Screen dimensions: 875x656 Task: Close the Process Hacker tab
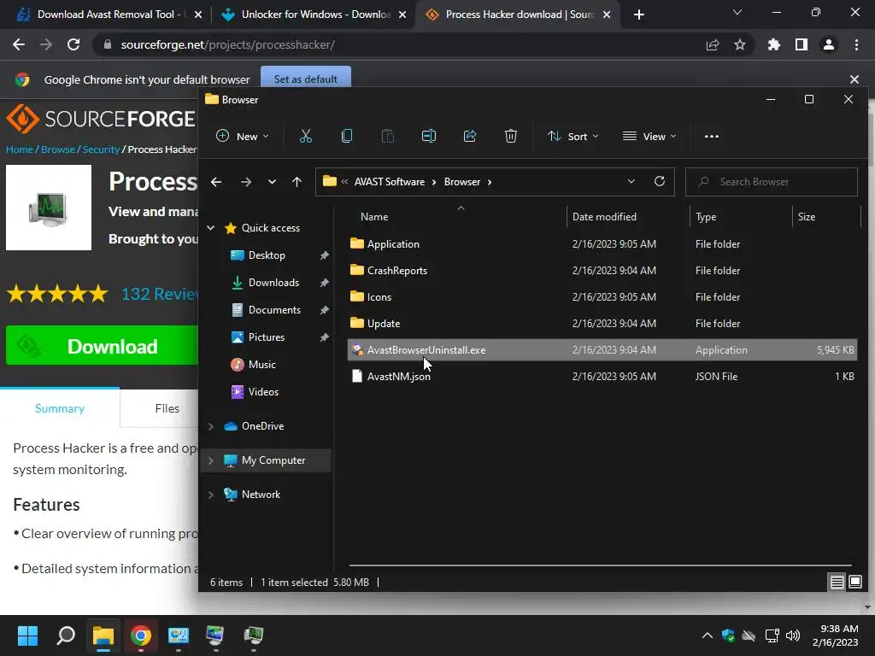[608, 15]
